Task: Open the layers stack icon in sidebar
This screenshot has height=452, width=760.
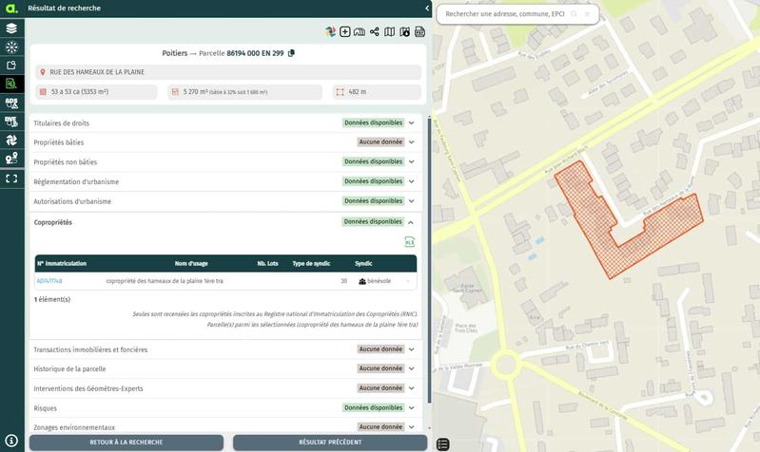Action: (x=11, y=28)
